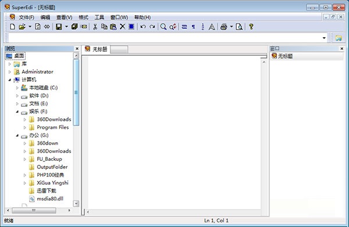Create a new document with the New icon
349x227 pixels.
[x=12, y=27]
